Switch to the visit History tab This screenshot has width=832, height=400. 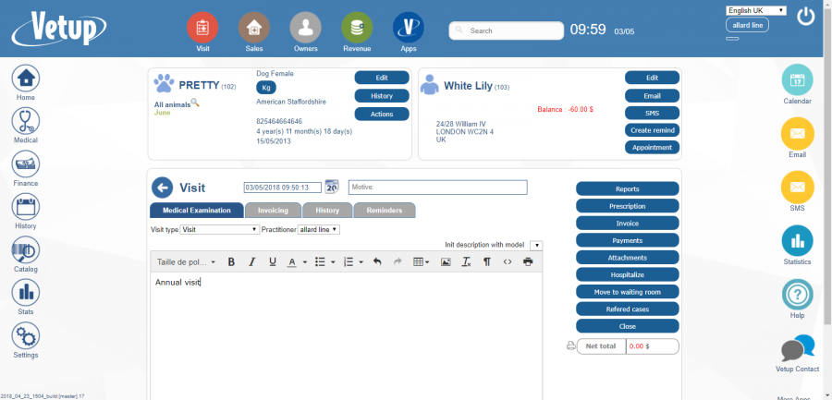(x=327, y=211)
